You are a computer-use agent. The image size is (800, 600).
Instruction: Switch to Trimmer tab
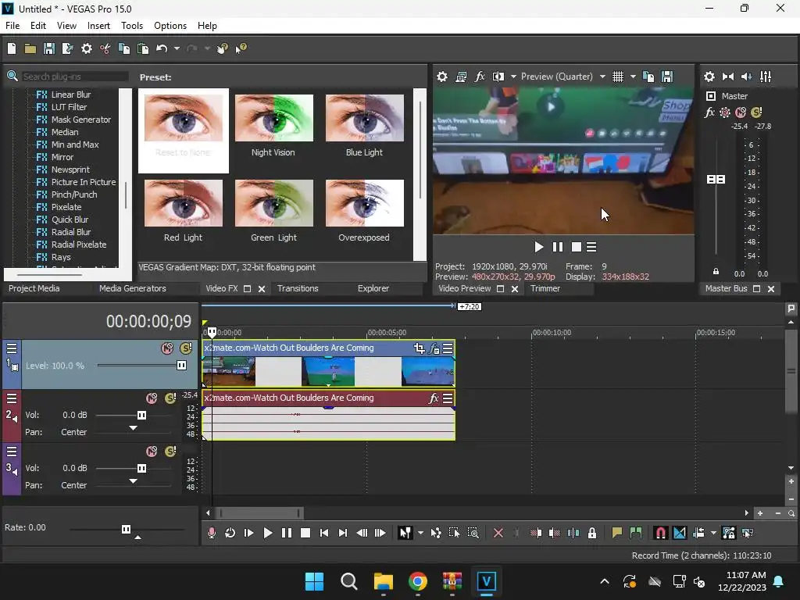click(545, 288)
